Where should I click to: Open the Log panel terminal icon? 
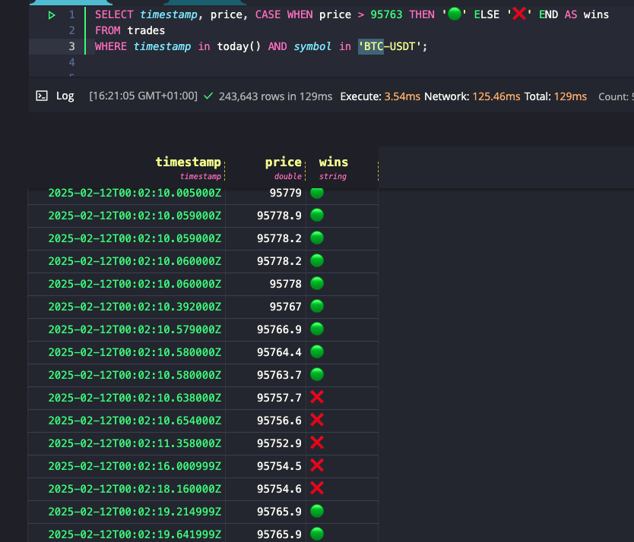click(x=42, y=96)
